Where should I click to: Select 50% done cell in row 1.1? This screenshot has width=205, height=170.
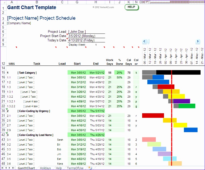tap(119, 78)
